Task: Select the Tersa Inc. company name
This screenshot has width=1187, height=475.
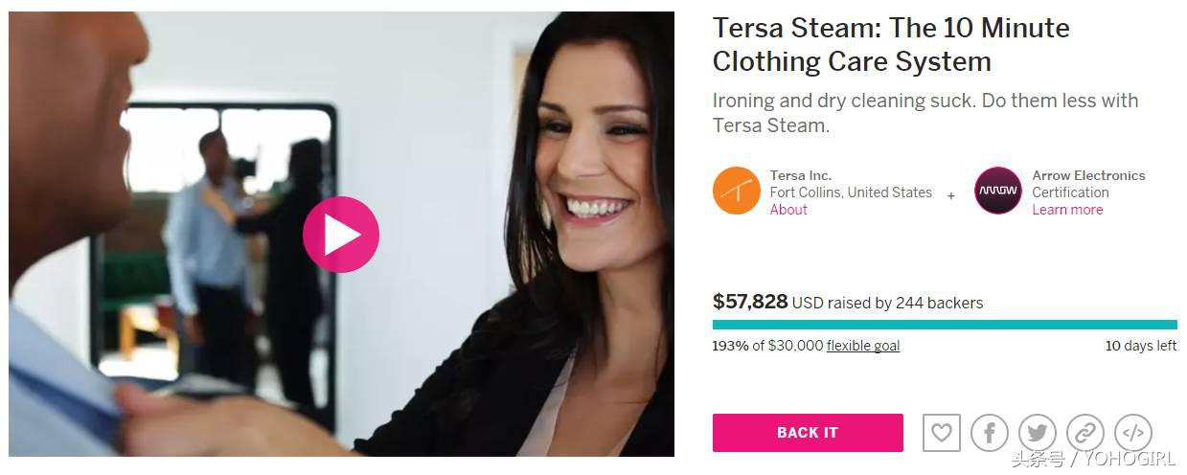Action: coord(800,175)
